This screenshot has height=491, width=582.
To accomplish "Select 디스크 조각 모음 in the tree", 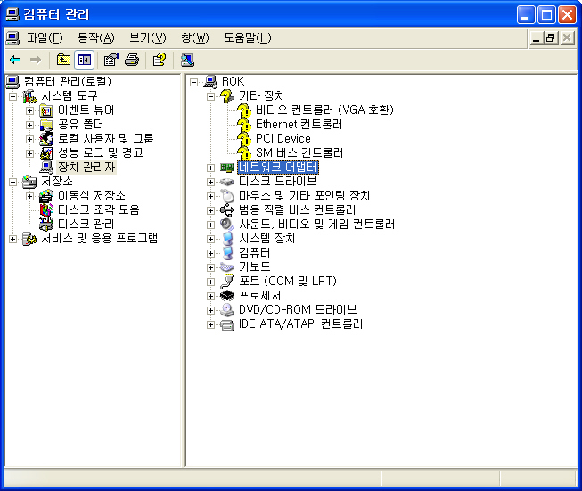I will [99, 209].
